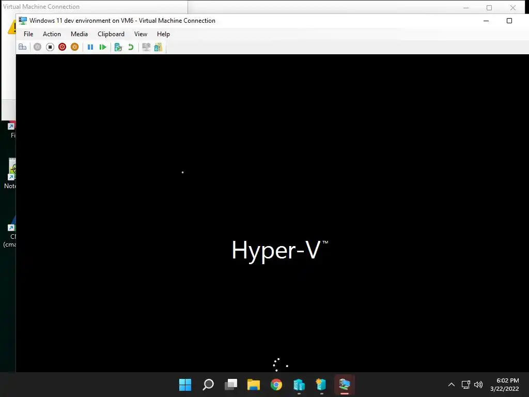Turn off the VM with the stop icon
Viewport: 529px width, 397px height.
tap(50, 47)
